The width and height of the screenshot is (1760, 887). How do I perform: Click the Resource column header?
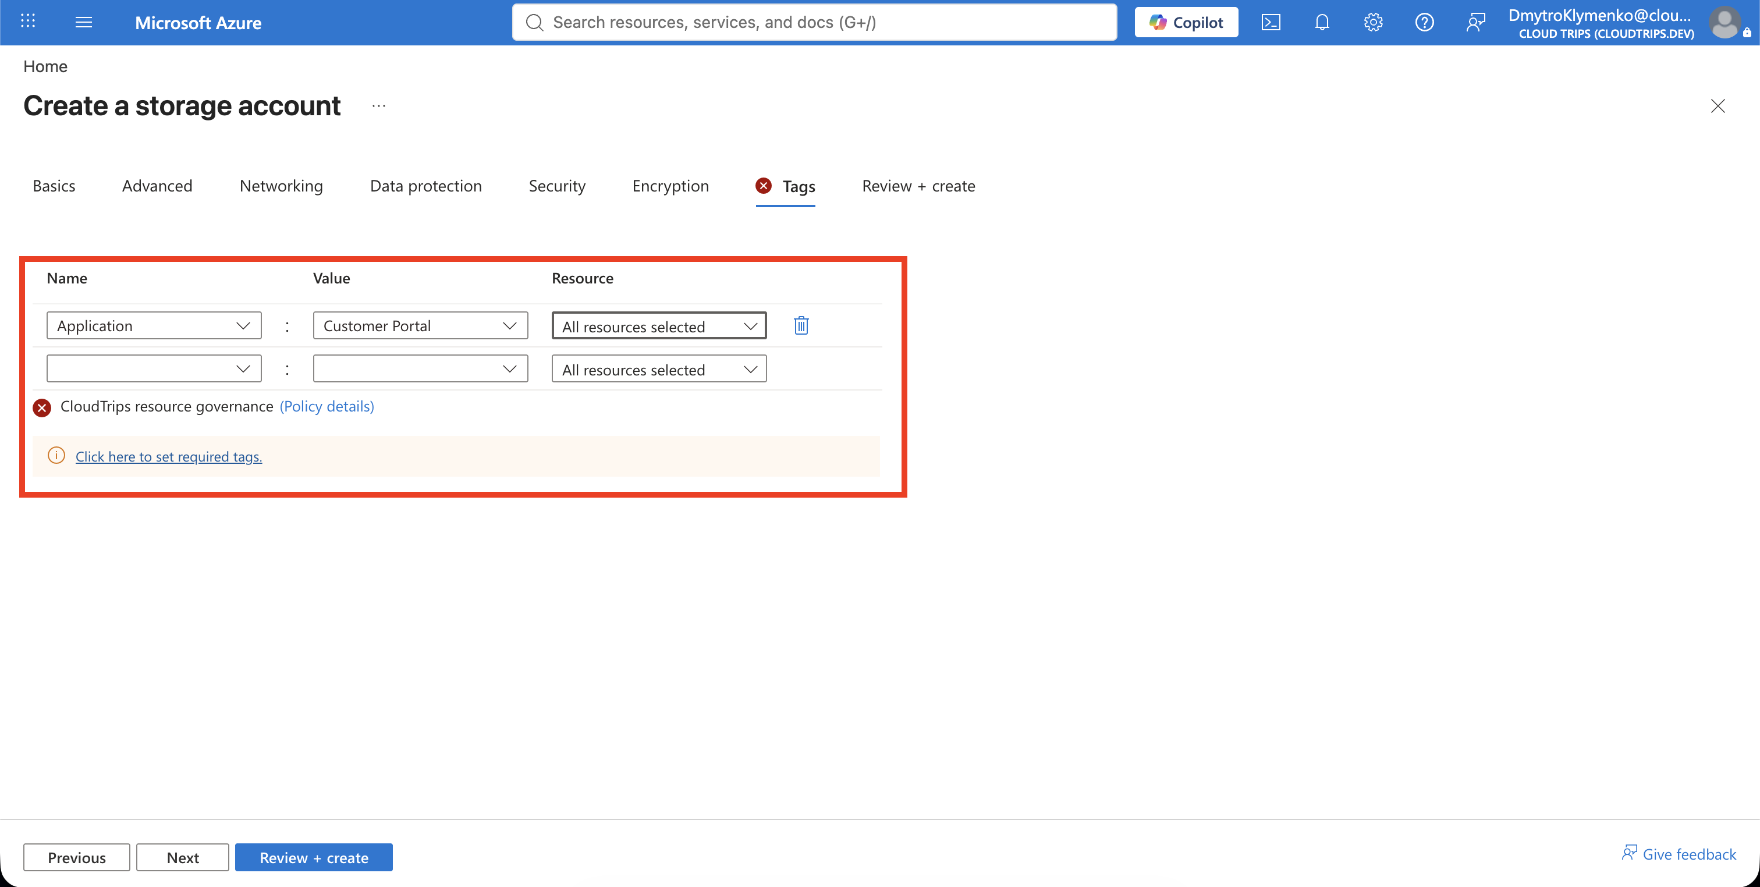coord(582,278)
